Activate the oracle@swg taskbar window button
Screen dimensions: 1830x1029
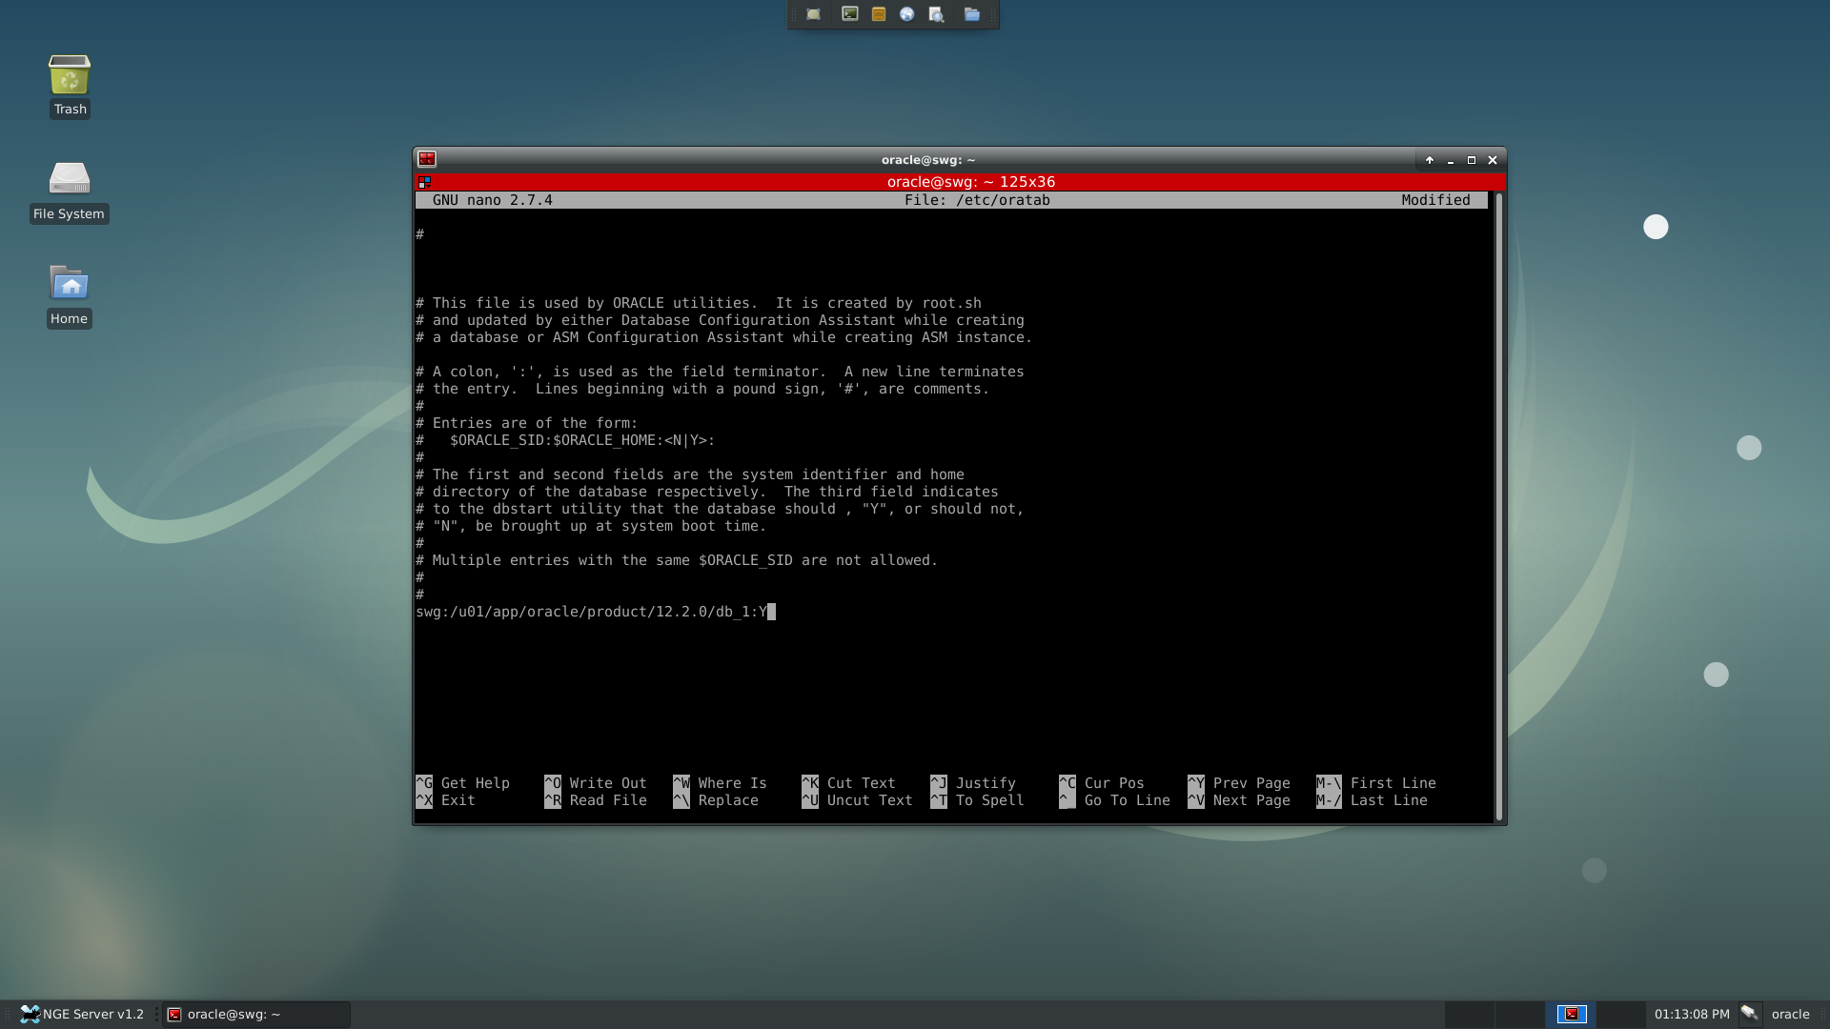pyautogui.click(x=255, y=1014)
